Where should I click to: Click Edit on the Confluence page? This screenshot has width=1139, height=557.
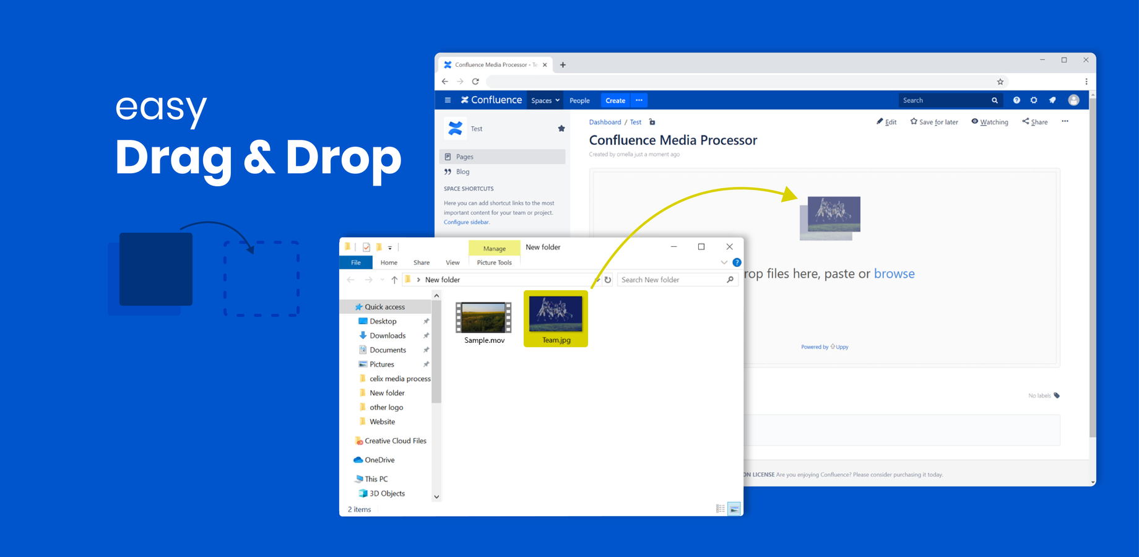(886, 122)
